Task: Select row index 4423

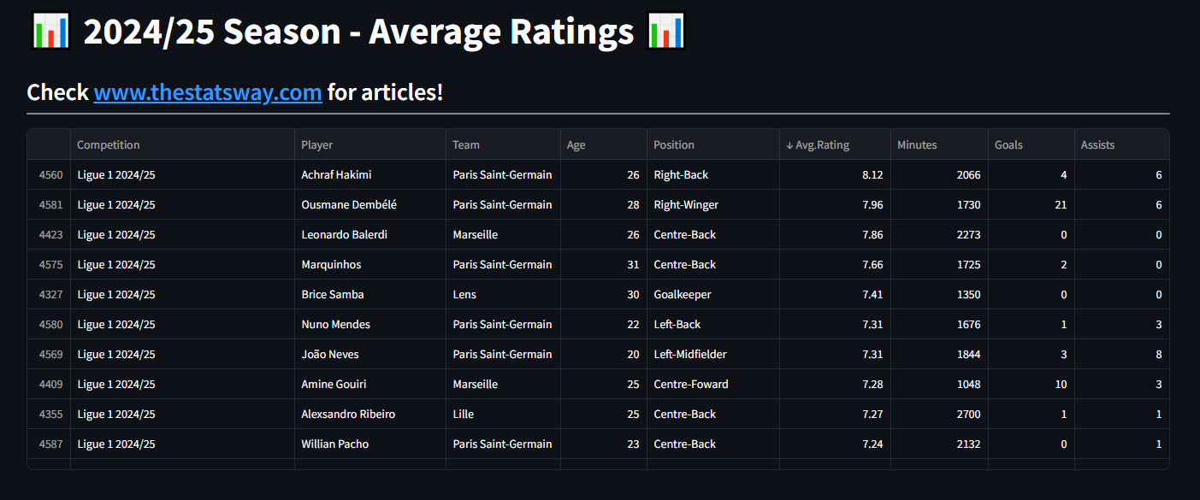Action: (x=49, y=234)
